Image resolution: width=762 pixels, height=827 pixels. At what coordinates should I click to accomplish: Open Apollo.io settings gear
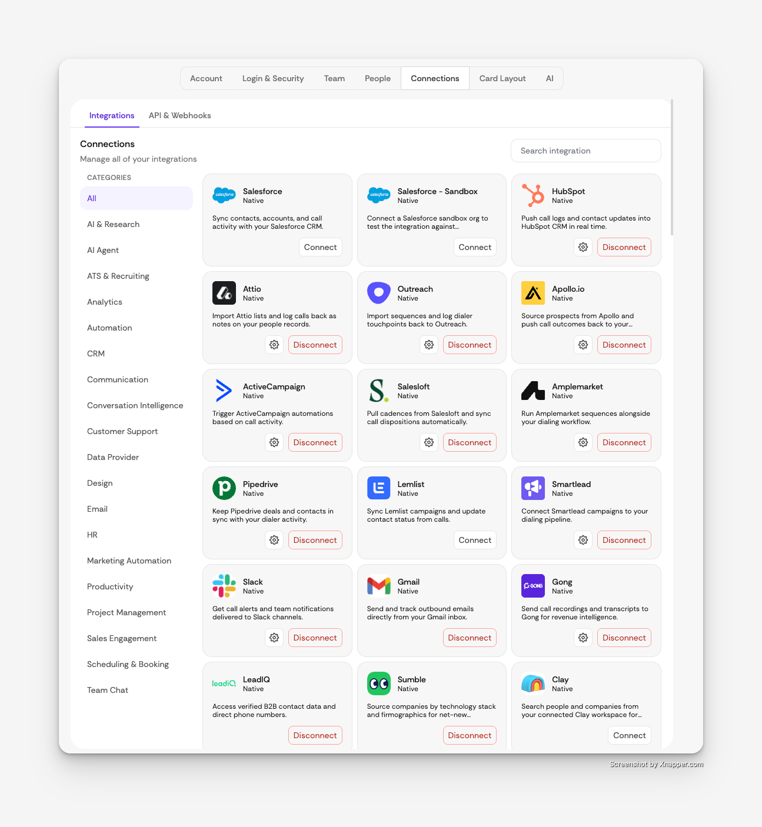pyautogui.click(x=583, y=345)
